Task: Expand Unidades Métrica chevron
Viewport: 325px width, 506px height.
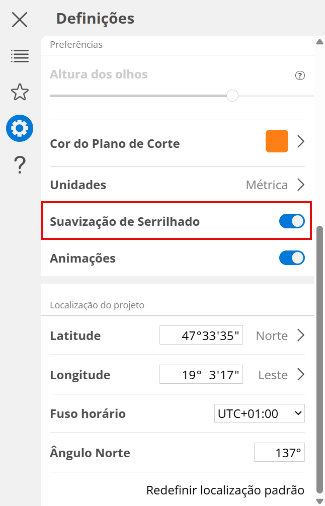Action: (x=301, y=185)
